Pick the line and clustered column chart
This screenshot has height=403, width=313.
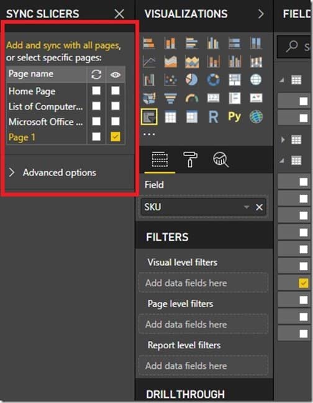coord(234,62)
